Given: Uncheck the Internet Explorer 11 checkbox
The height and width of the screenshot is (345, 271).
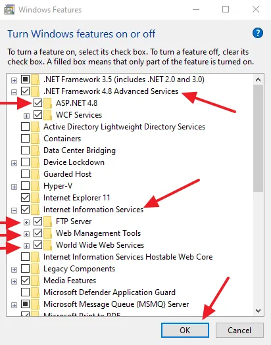Looking at the screenshot, I should click(x=25, y=198).
